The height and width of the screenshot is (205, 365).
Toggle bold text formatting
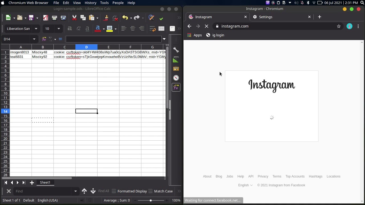(70, 28)
